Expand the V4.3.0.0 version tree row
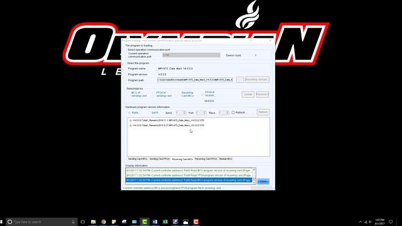The width and height of the screenshot is (402, 226). tap(131, 126)
